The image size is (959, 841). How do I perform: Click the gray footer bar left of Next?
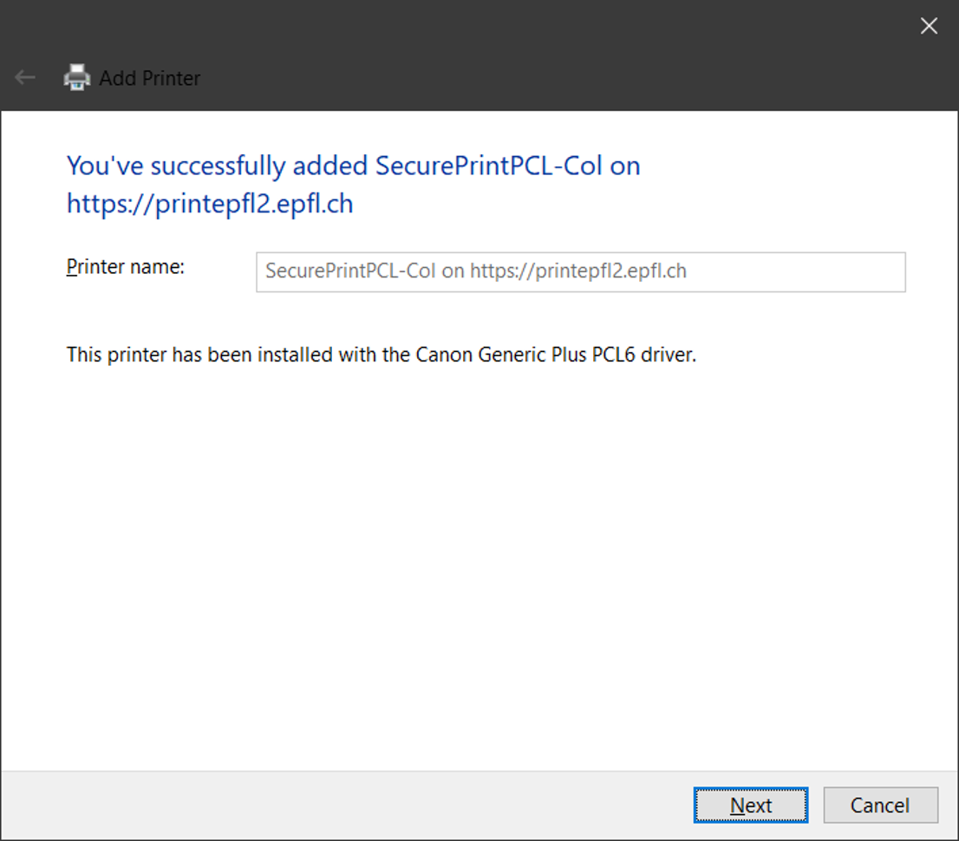pyautogui.click(x=347, y=805)
